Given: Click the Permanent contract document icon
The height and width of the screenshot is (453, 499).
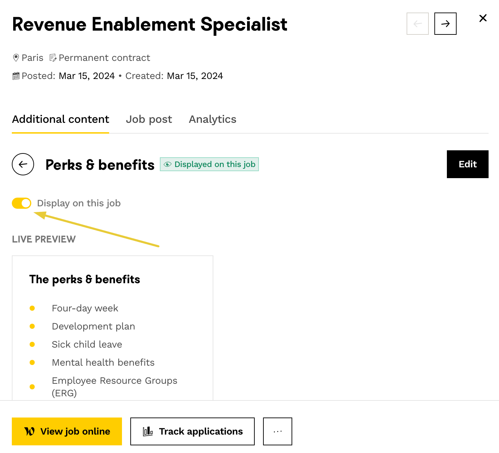Looking at the screenshot, I should 53,58.
